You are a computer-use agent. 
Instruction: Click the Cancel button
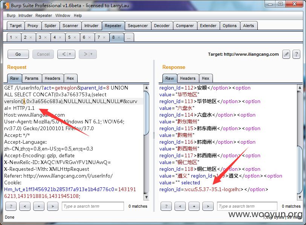(43, 54)
